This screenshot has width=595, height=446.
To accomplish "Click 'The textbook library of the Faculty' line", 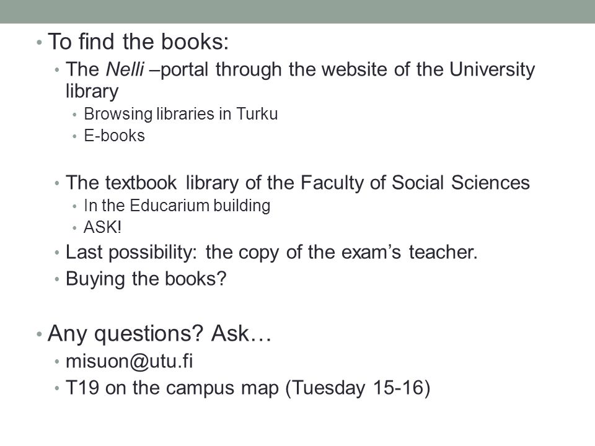I will click(x=297, y=183).
